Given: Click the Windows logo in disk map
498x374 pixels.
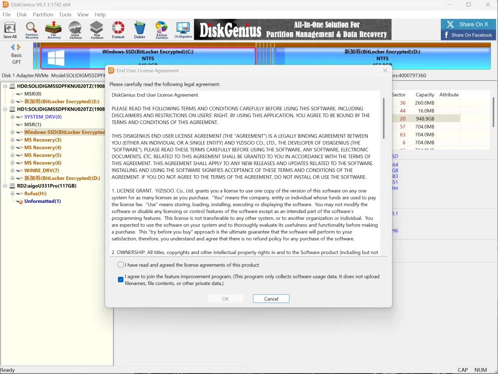Looking at the screenshot, I should point(56,58).
